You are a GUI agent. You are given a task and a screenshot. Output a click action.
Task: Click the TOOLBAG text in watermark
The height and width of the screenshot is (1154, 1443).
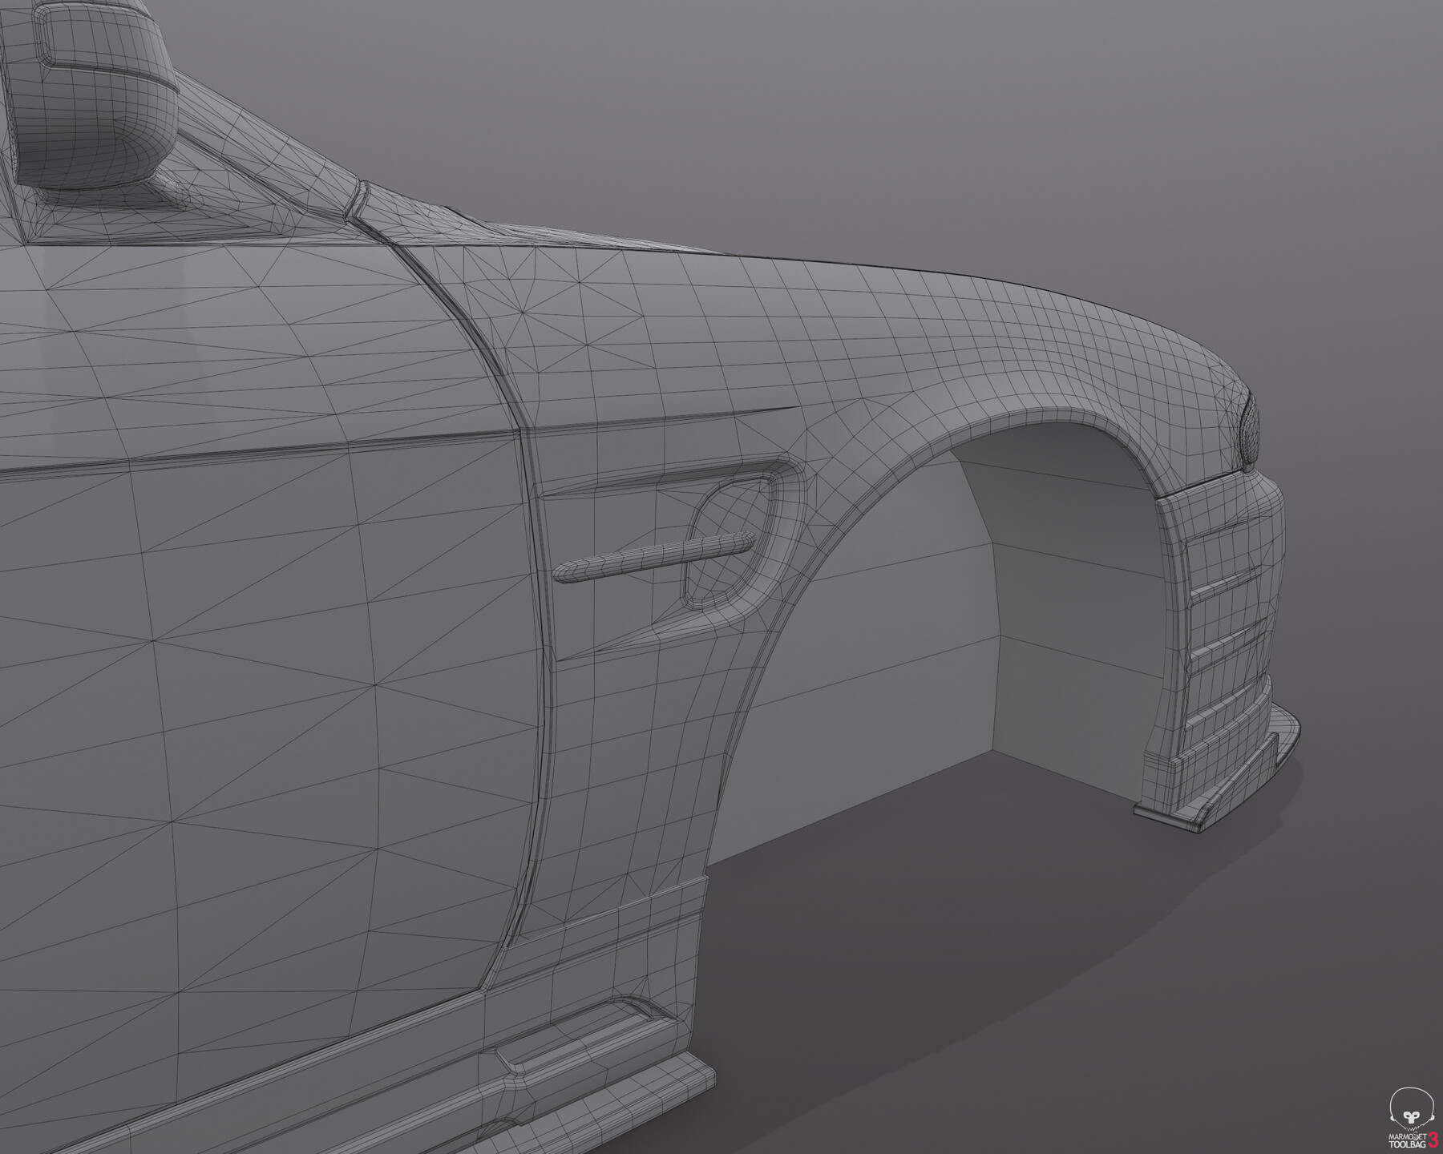tap(1407, 1144)
